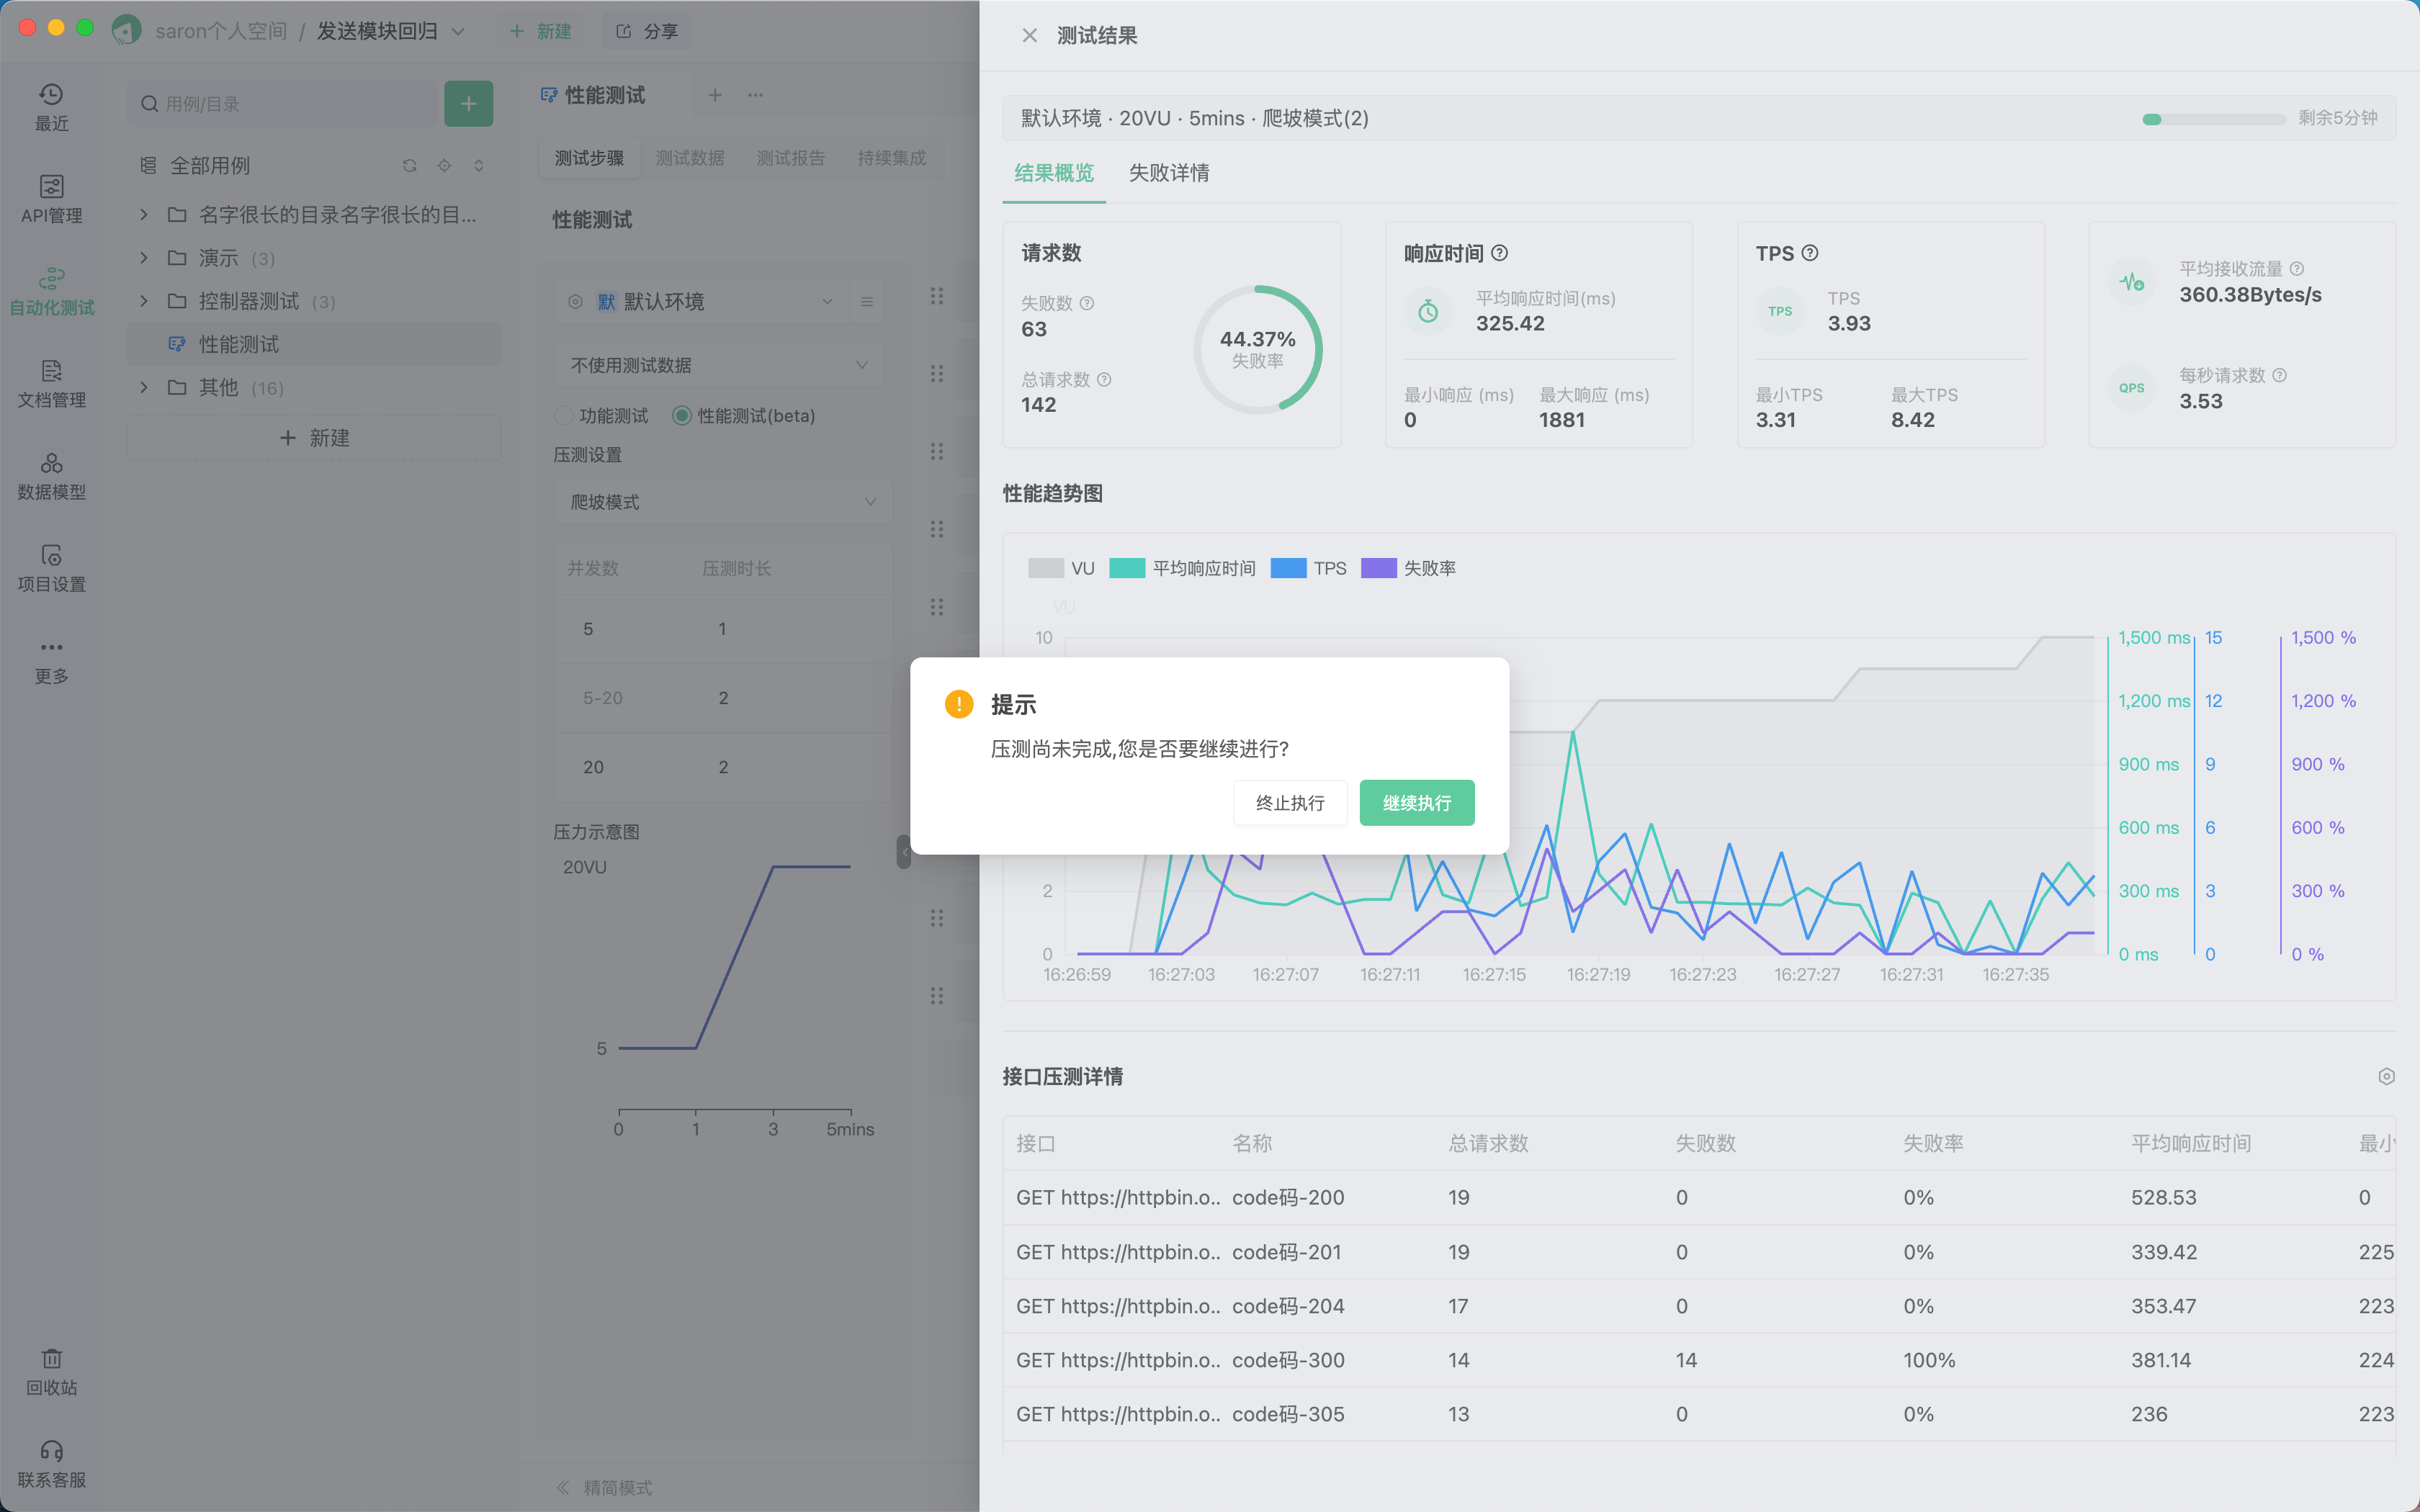This screenshot has height=1512, width=2420.
Task: Click 继续执行 in the dialog
Action: (x=1417, y=803)
